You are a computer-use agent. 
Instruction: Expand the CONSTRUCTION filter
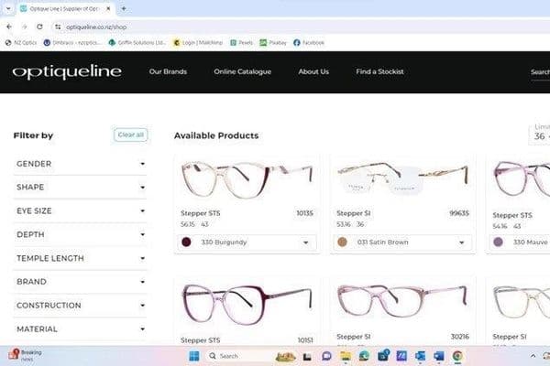(80, 306)
